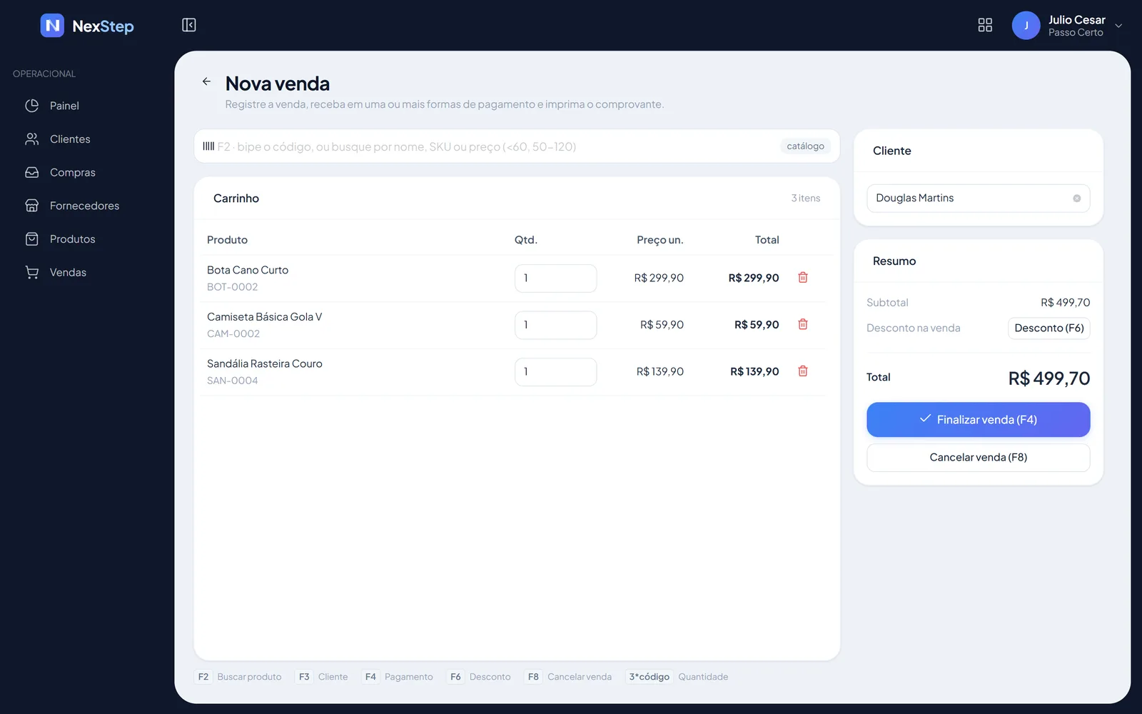Click the Camiseta Básica Gola V name
The width and height of the screenshot is (1142, 714).
(264, 317)
